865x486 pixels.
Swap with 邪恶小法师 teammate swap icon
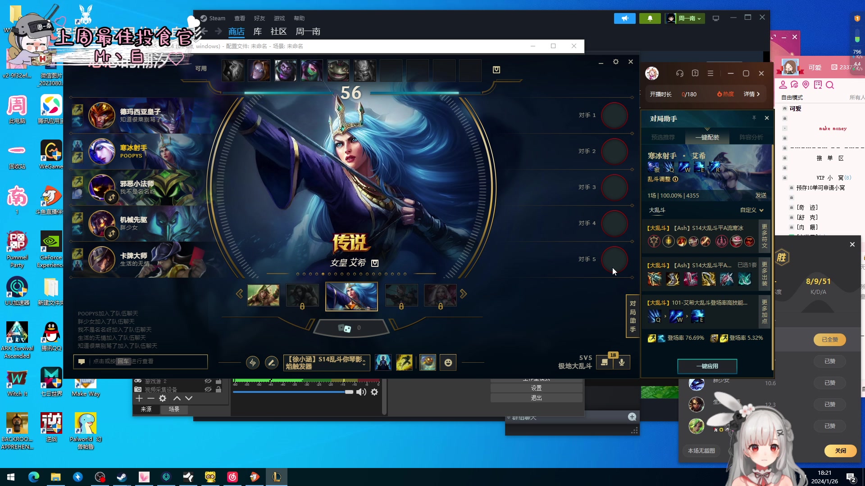click(x=112, y=197)
